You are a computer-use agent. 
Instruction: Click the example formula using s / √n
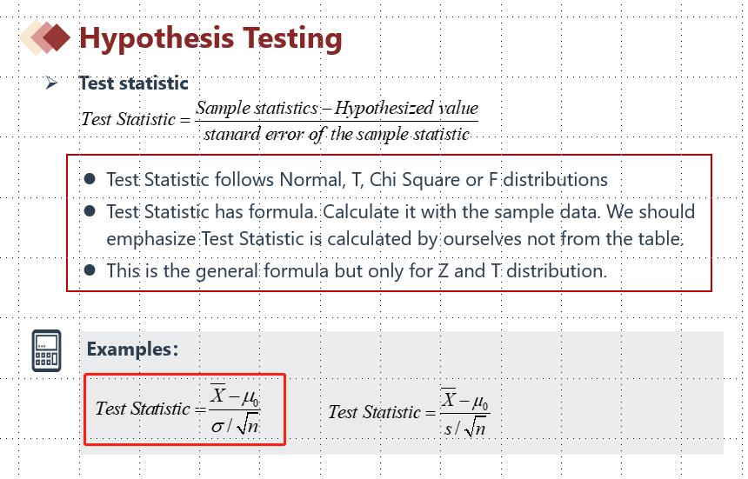pyautogui.click(x=409, y=413)
